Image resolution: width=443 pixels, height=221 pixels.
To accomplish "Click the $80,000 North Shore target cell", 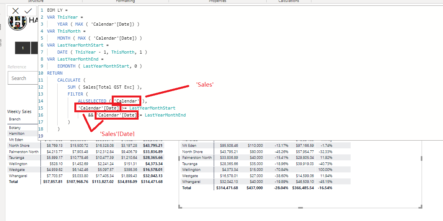I will pyautogui.click(x=256, y=151).
